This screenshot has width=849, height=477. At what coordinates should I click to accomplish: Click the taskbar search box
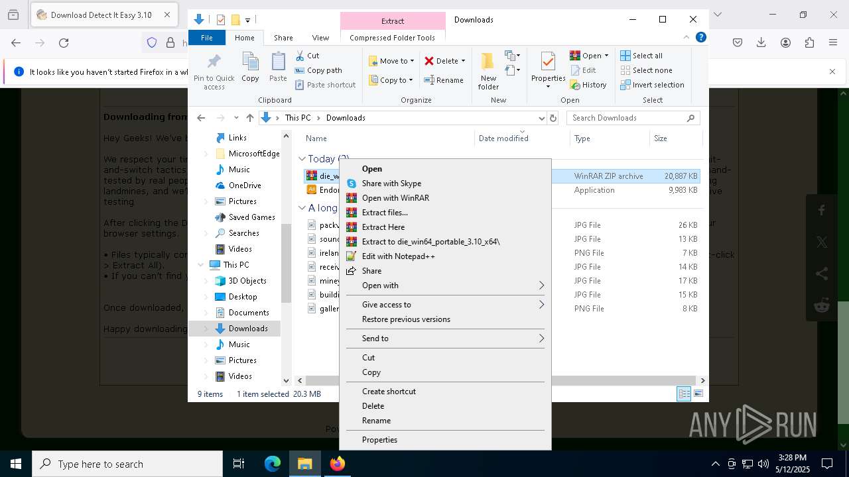[127, 464]
